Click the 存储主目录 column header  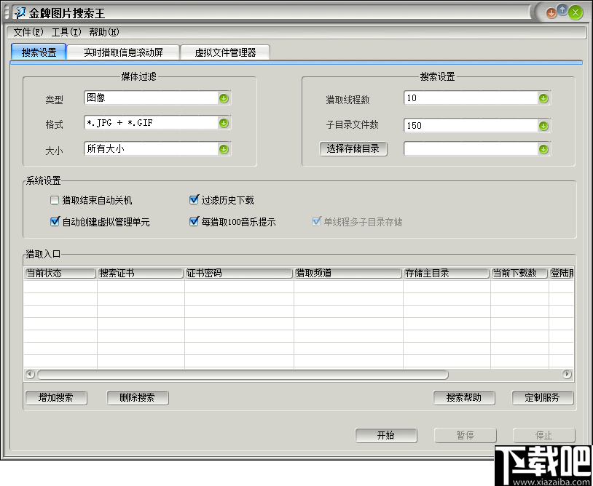click(447, 274)
